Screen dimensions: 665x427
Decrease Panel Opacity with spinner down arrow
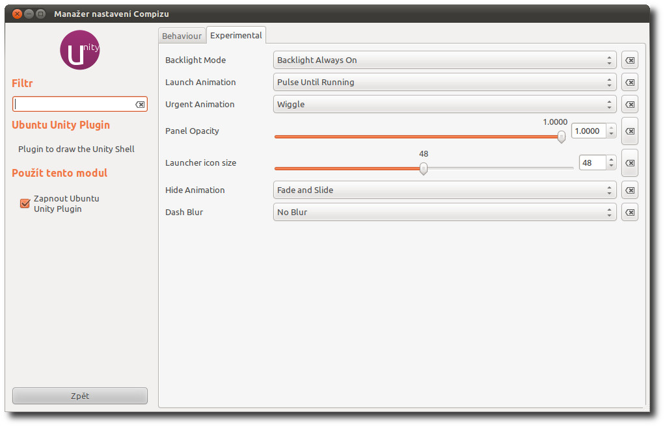[x=611, y=135]
